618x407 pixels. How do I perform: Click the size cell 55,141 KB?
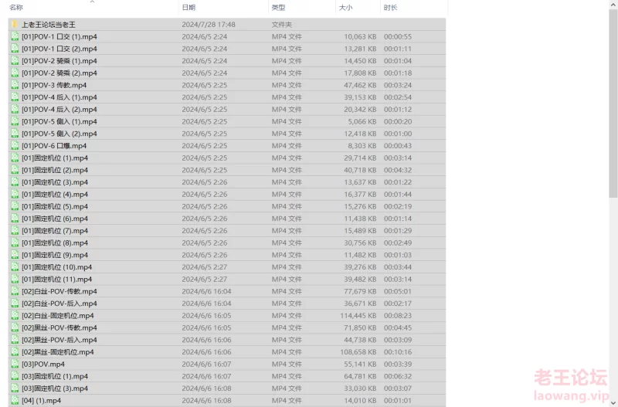tap(360, 364)
